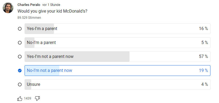Click the poll question "Would you give your kid McDonald's?"

point(52,11)
